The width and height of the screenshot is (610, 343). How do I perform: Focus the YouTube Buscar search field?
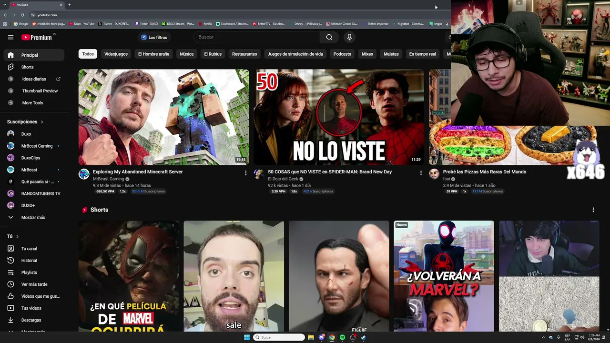[x=257, y=37]
